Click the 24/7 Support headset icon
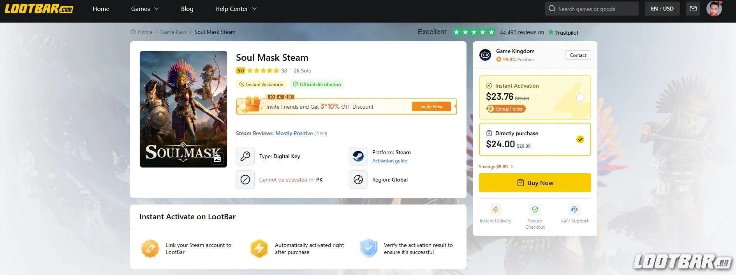 tap(574, 210)
